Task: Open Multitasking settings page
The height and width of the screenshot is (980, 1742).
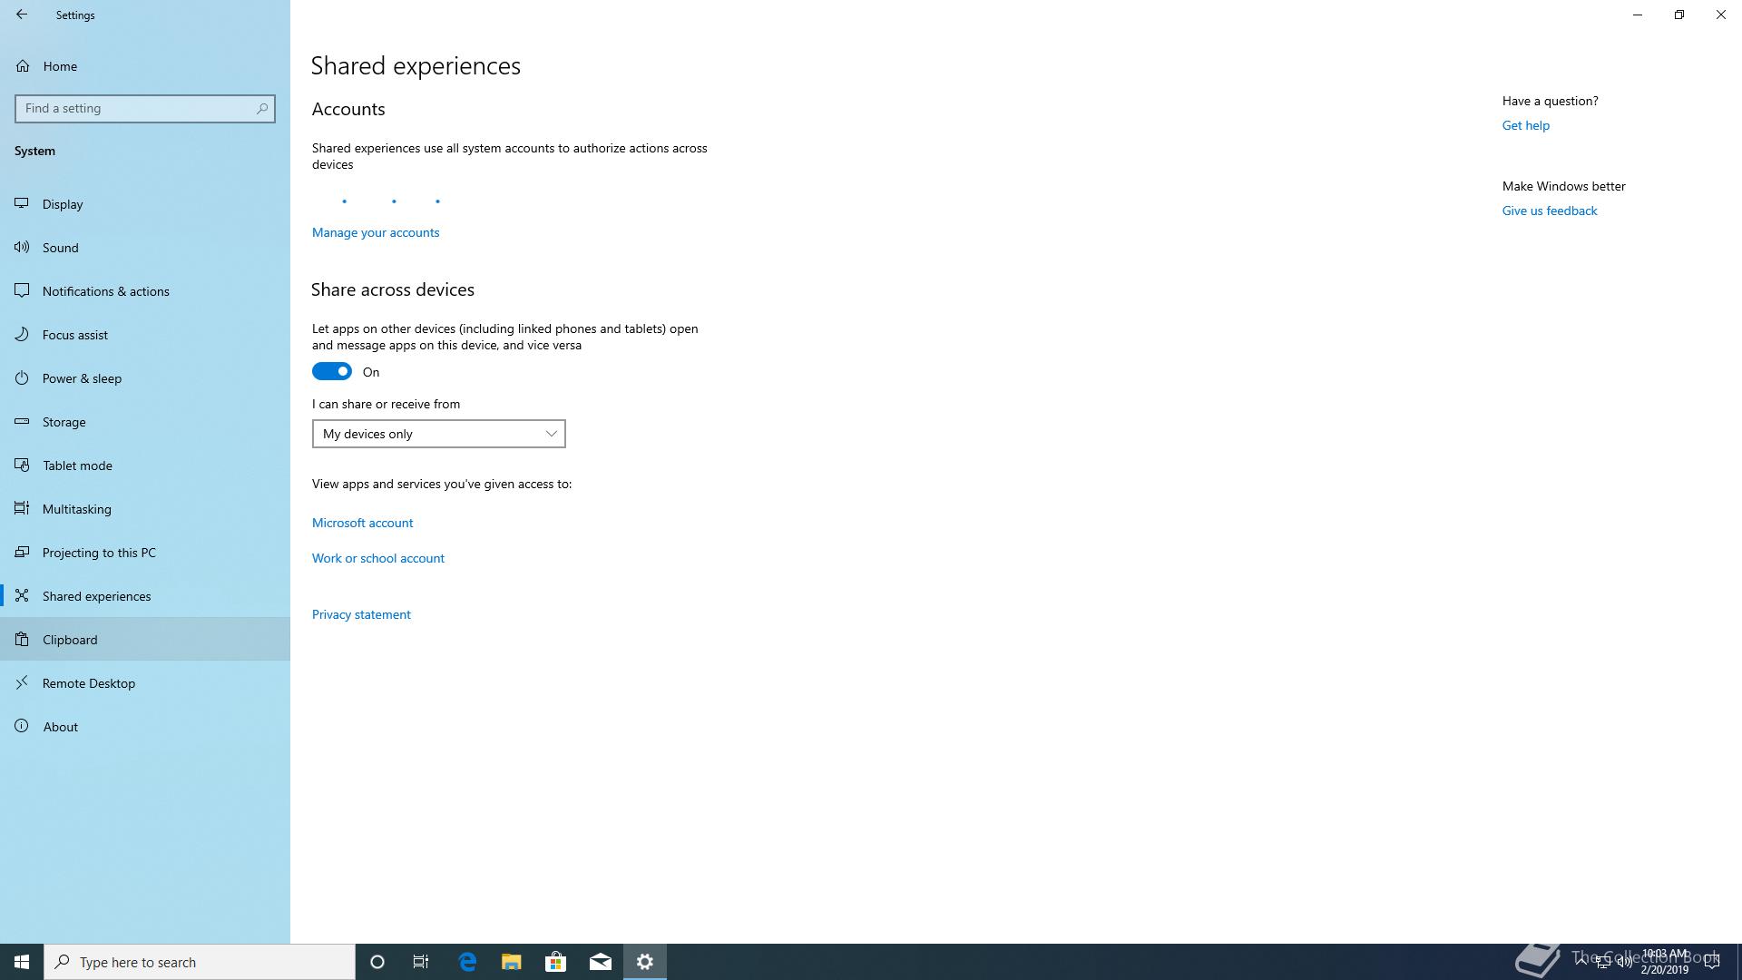Action: pos(145,509)
